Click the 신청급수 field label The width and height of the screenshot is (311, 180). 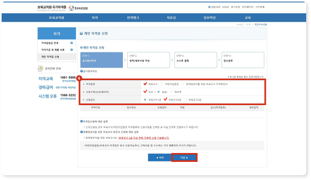click(91, 100)
